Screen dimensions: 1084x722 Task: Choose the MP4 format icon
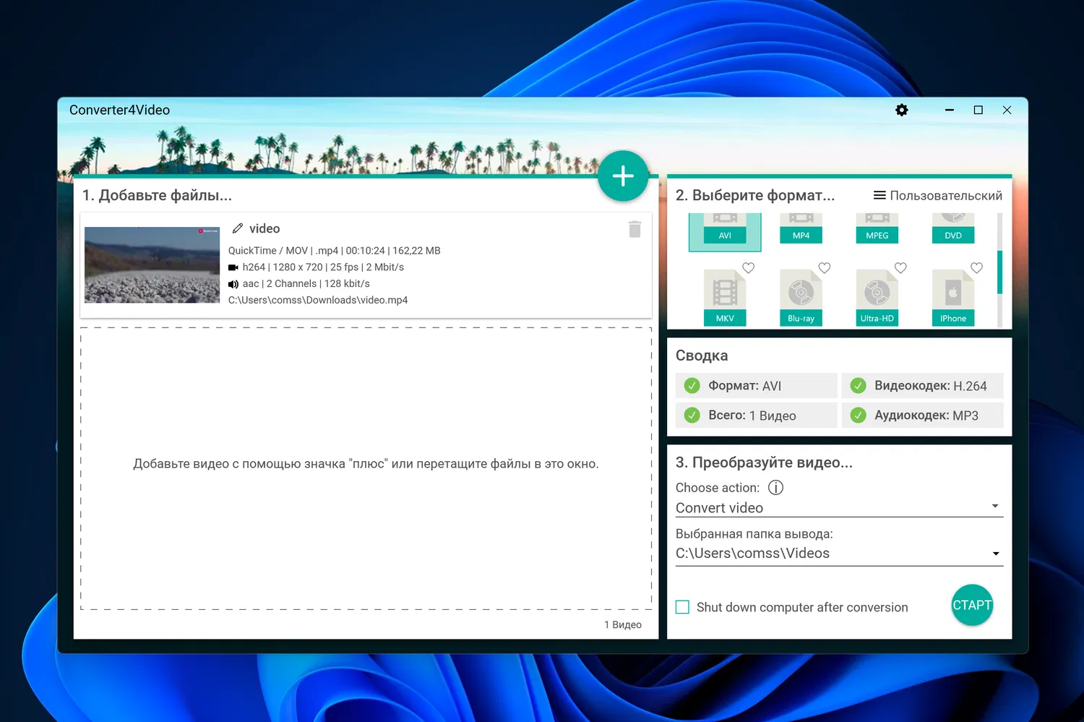(801, 230)
